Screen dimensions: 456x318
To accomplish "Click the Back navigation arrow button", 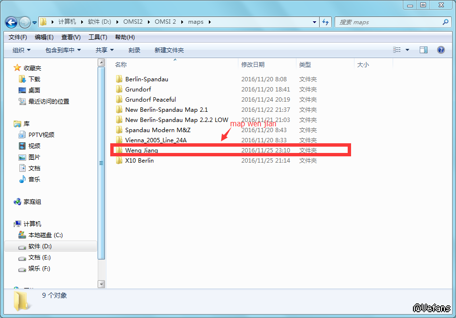I will (x=11, y=22).
